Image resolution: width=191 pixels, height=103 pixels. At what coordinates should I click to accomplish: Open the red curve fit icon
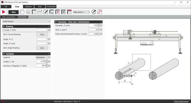click(x=100, y=12)
